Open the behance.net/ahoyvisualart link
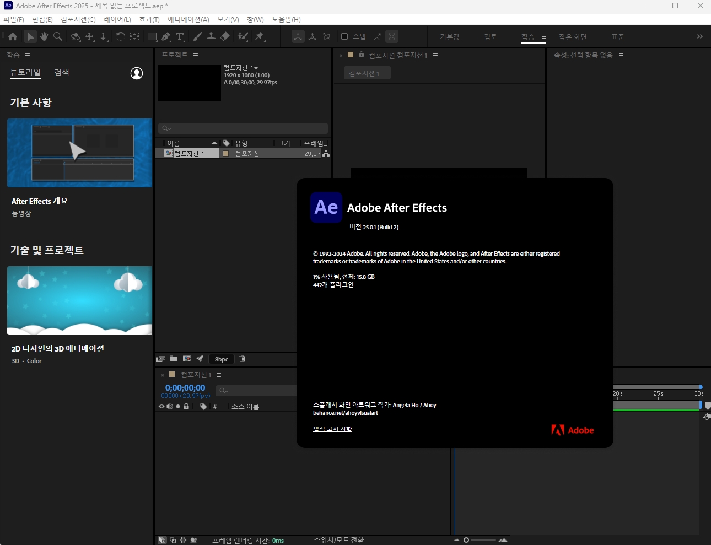Viewport: 711px width, 545px height. point(345,413)
